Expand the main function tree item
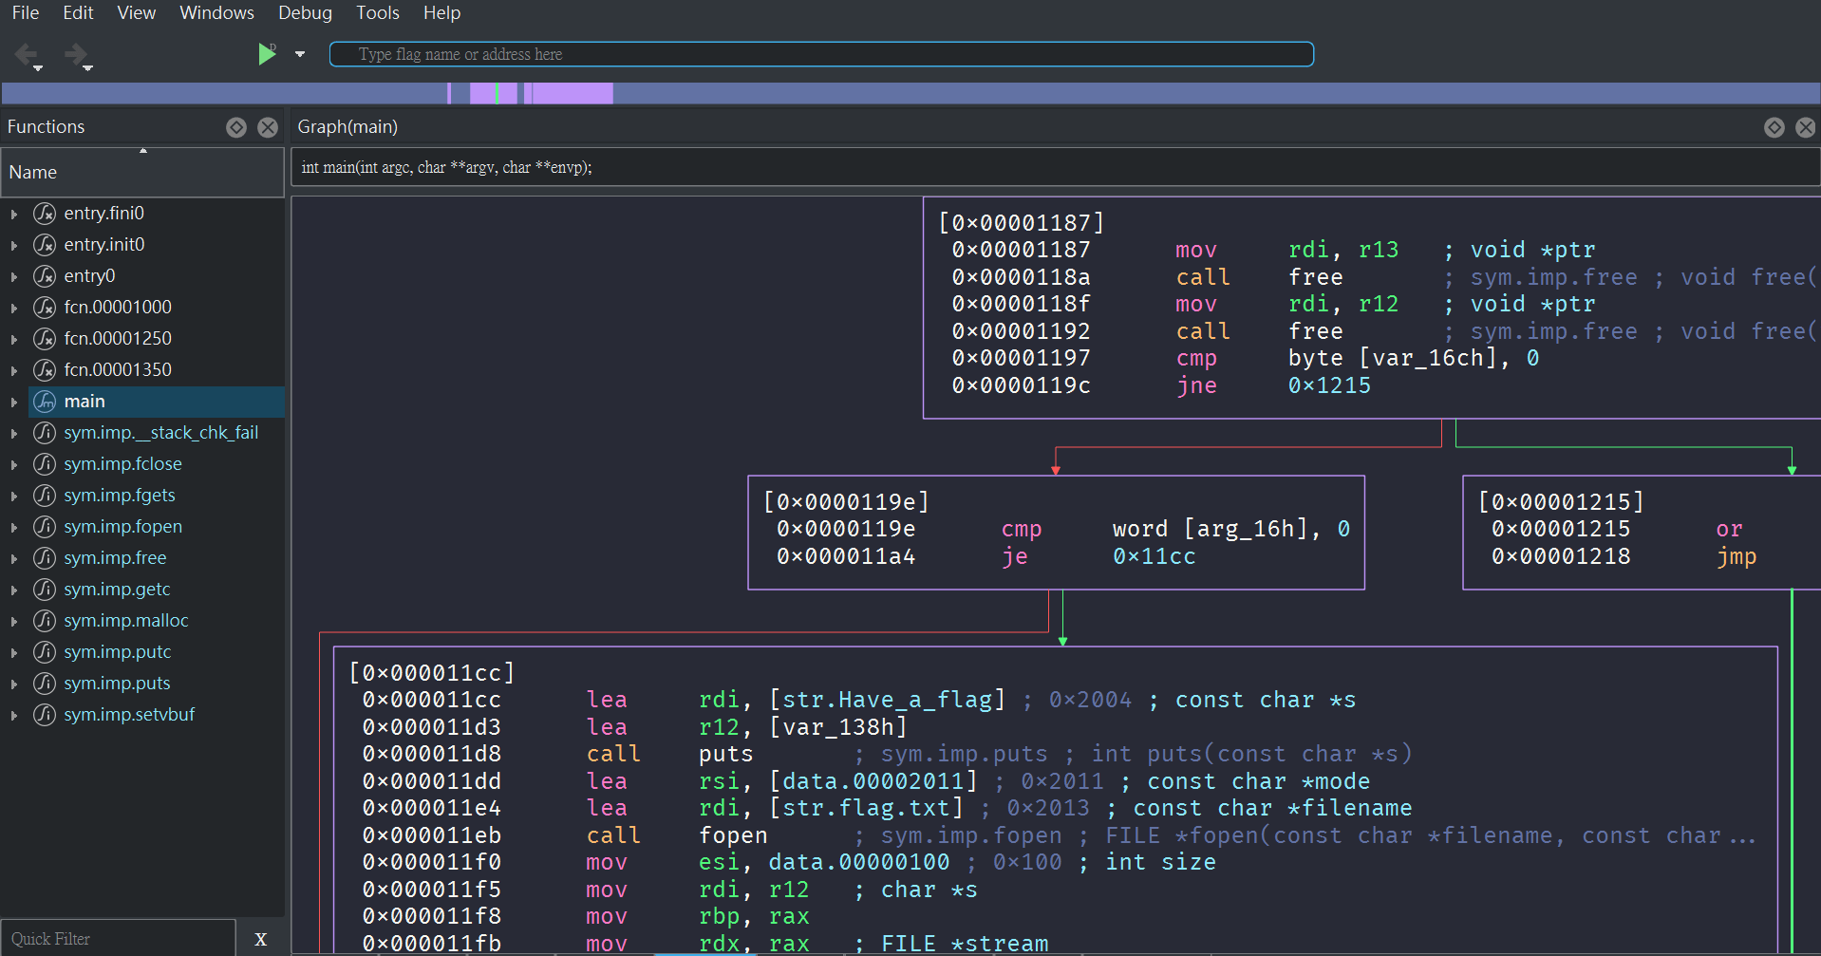1821x956 pixels. tap(14, 403)
